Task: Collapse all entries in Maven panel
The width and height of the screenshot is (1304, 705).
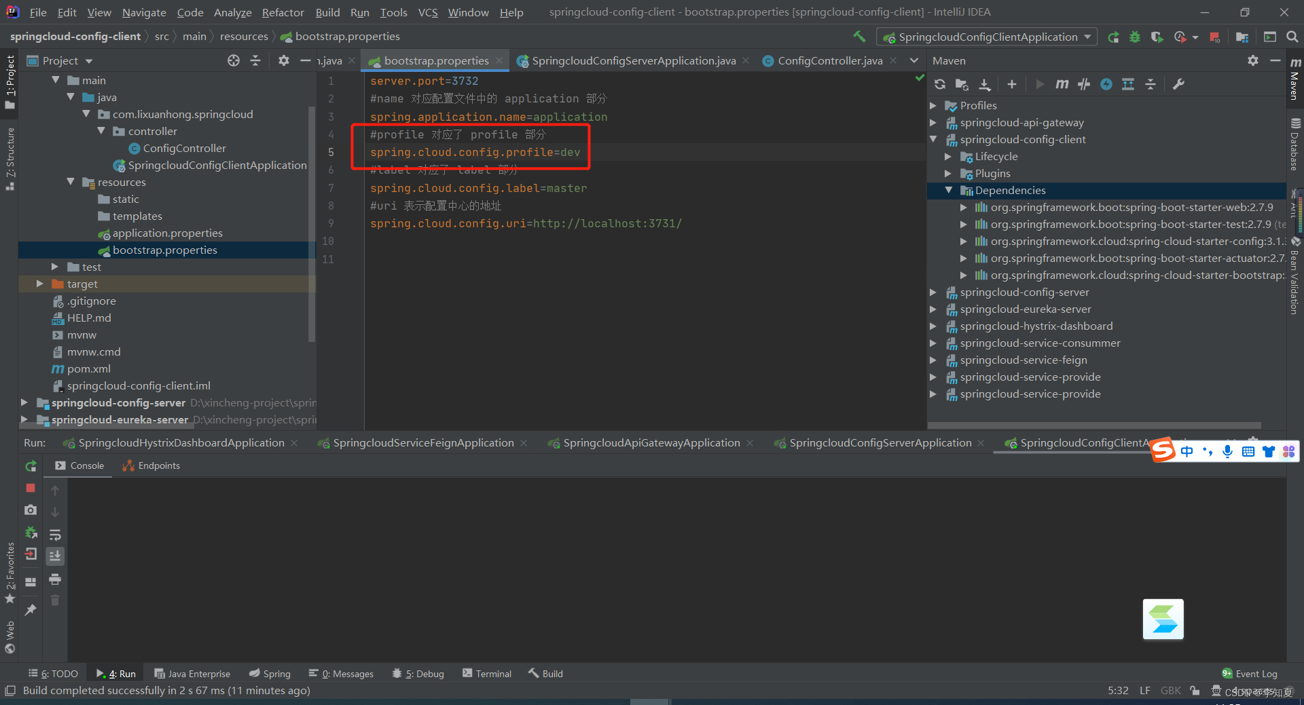Action: (1151, 84)
